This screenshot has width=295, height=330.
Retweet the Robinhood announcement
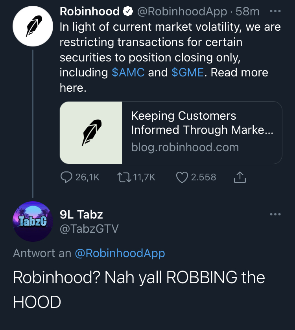(124, 178)
